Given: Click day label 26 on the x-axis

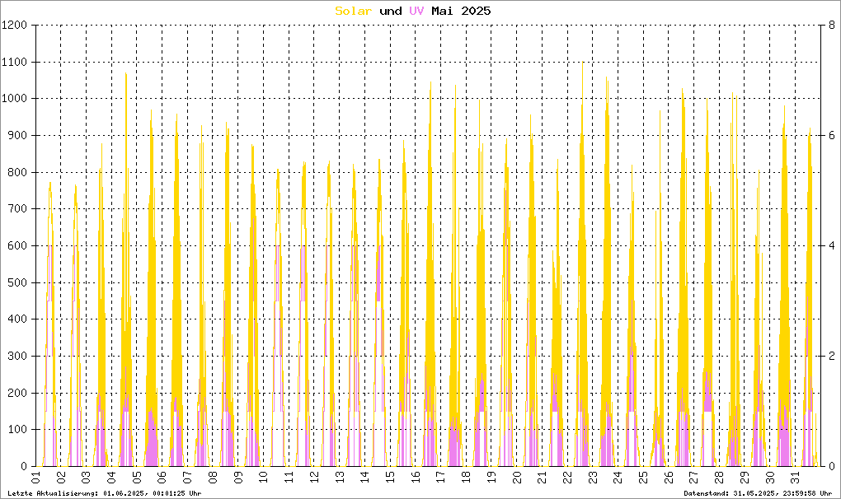Looking at the screenshot, I should [669, 477].
